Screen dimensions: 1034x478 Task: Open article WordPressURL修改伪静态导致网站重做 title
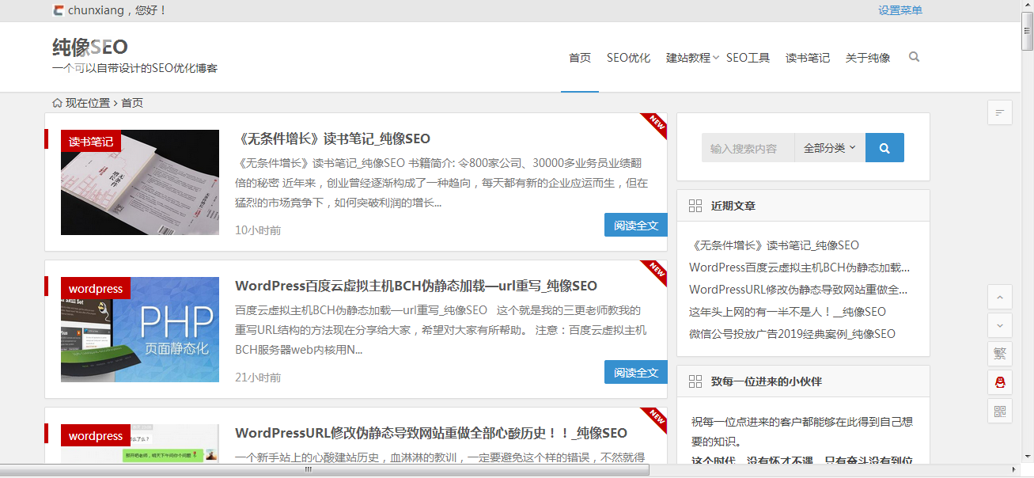(x=431, y=433)
